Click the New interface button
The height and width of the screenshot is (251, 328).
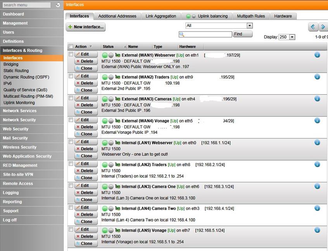tap(86, 27)
